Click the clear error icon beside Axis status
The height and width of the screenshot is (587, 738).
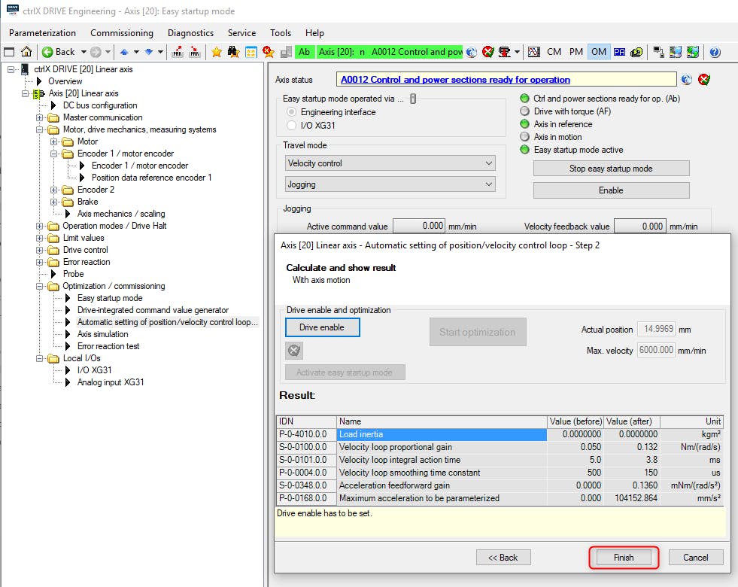pos(704,80)
